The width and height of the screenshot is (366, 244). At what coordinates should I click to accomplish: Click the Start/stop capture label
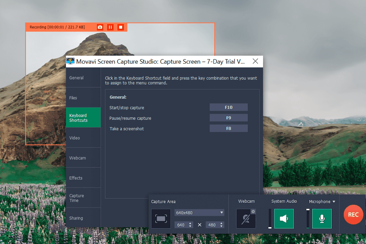click(x=127, y=108)
